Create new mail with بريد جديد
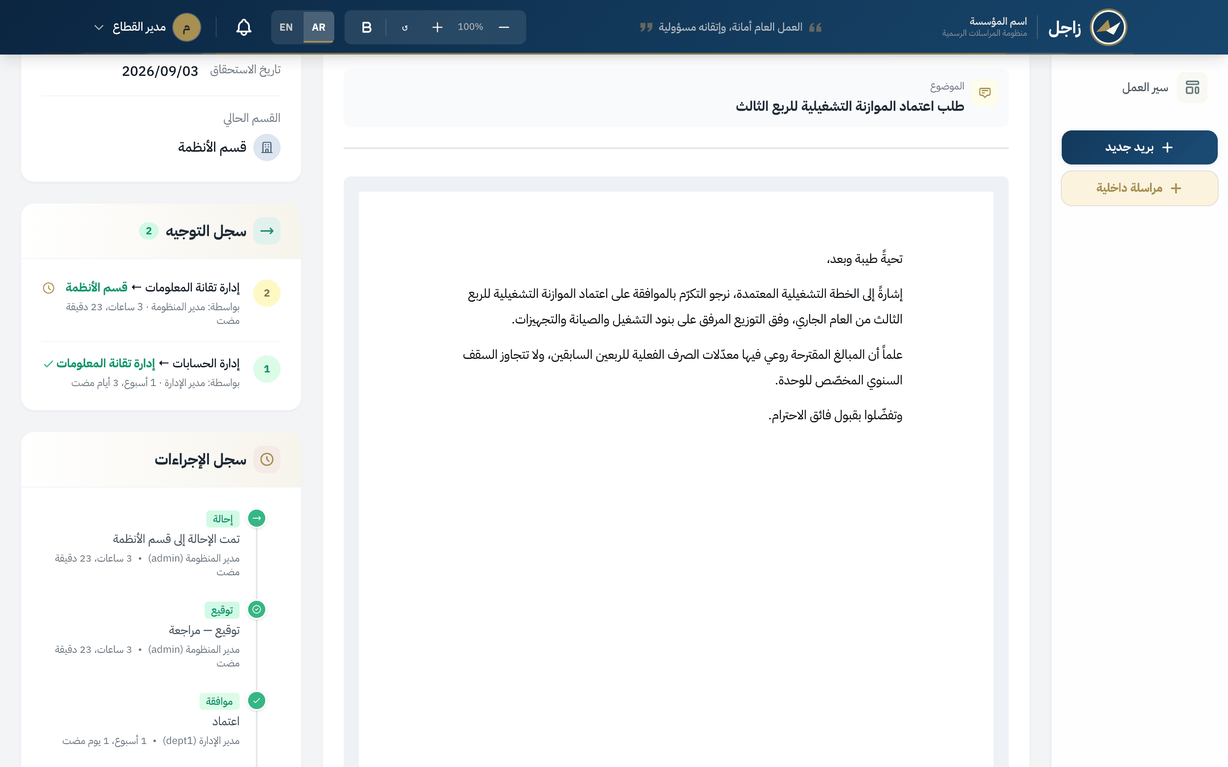 (x=1139, y=147)
